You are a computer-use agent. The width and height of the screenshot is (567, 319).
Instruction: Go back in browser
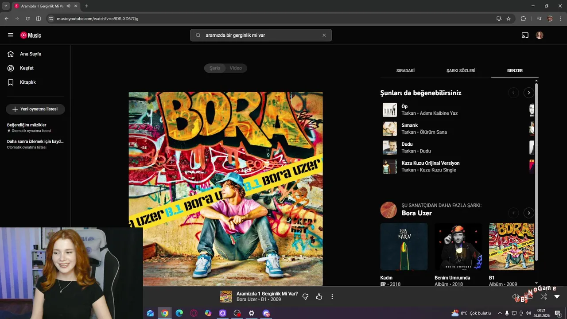point(6,19)
